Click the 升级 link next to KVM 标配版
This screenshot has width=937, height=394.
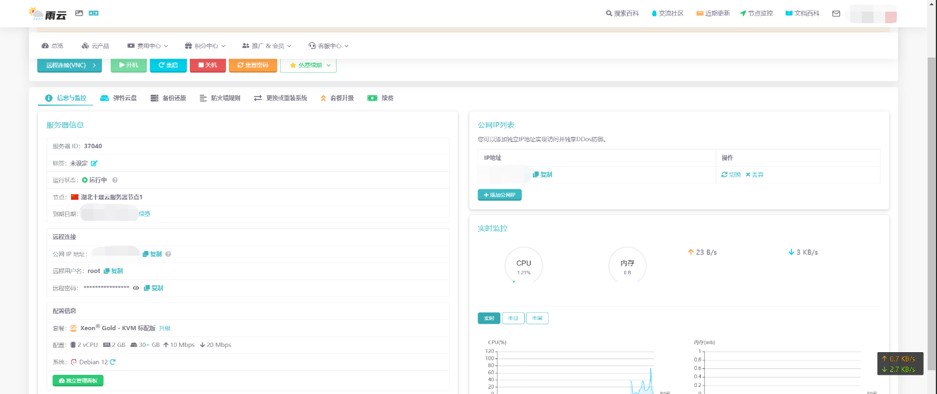point(165,328)
